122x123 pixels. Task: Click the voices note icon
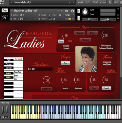pos(39,15)
